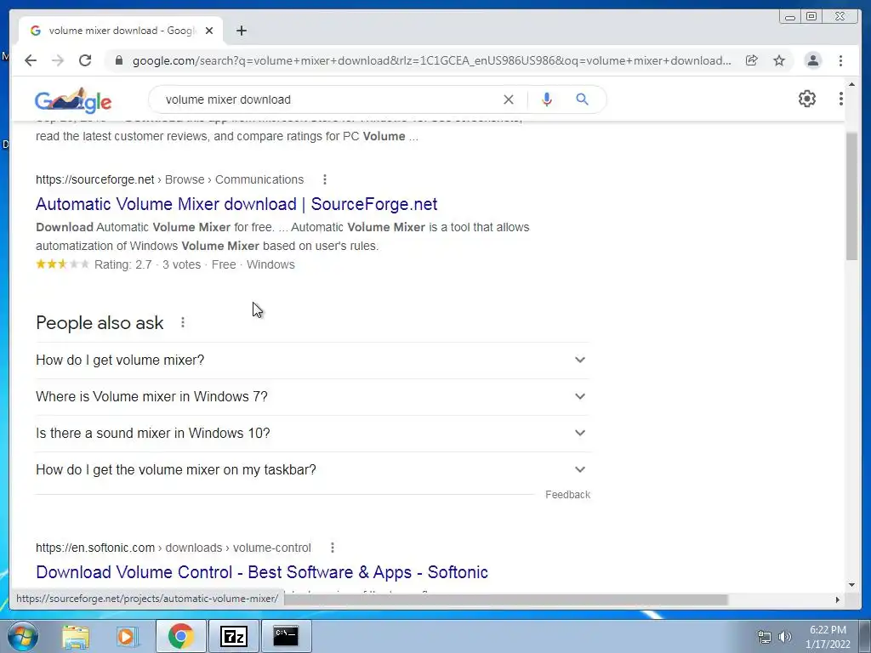
Task: Open 7-Zip from the taskbar
Action: click(233, 636)
